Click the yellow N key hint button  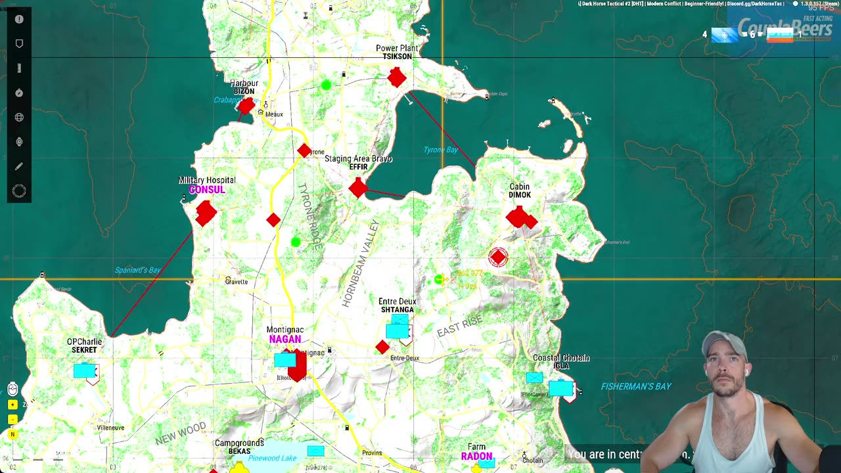tap(12, 434)
